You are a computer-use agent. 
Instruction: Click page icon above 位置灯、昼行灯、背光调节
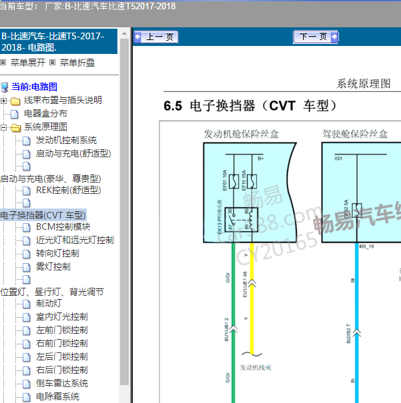click(26, 280)
